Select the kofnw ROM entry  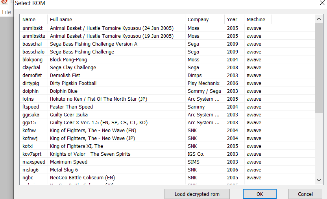pyautogui.click(x=167, y=131)
